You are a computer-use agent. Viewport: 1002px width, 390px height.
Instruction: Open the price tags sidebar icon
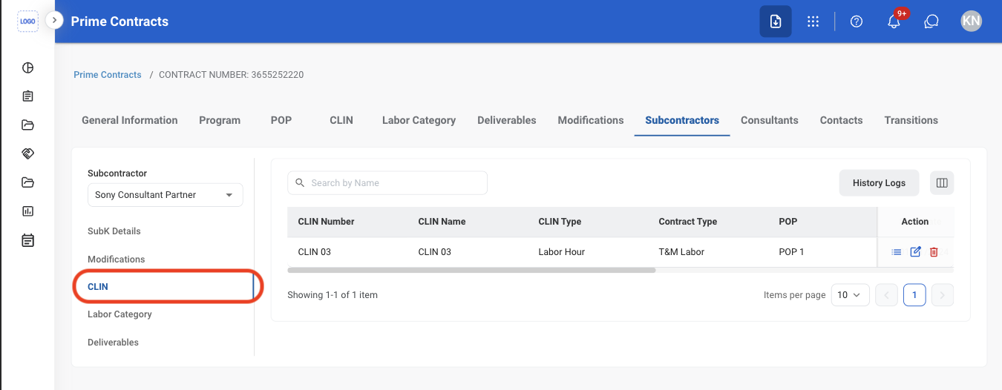27,153
